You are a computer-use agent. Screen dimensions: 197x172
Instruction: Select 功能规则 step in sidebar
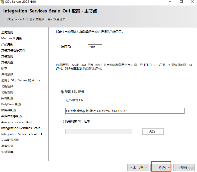coord(7,92)
